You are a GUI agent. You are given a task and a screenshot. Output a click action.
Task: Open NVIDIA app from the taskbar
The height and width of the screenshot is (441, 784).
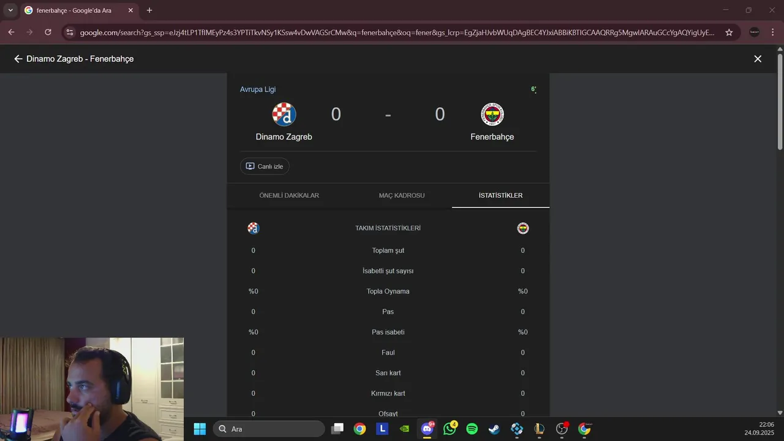click(x=405, y=429)
